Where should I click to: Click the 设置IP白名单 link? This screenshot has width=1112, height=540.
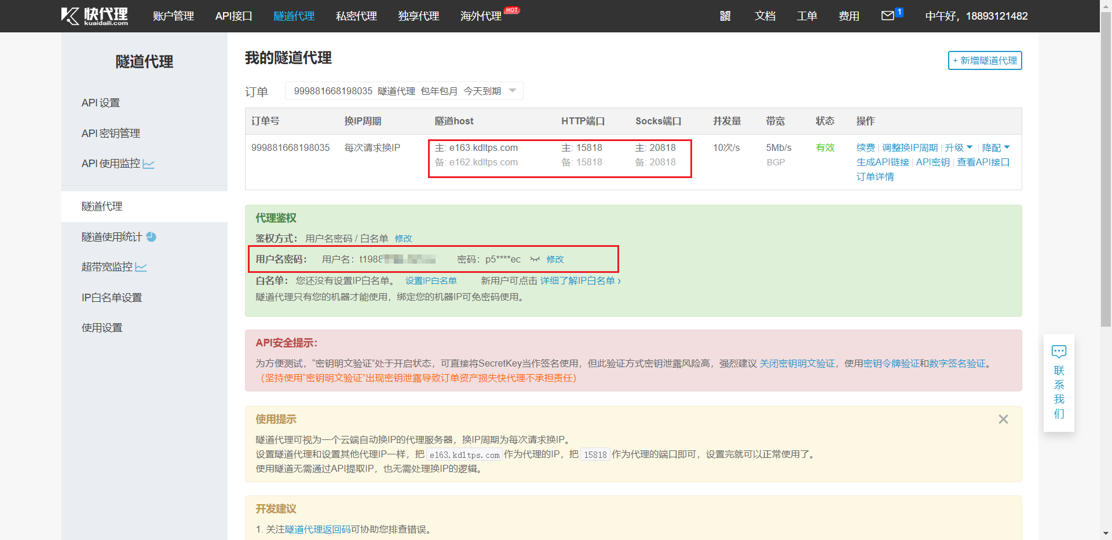tap(431, 281)
